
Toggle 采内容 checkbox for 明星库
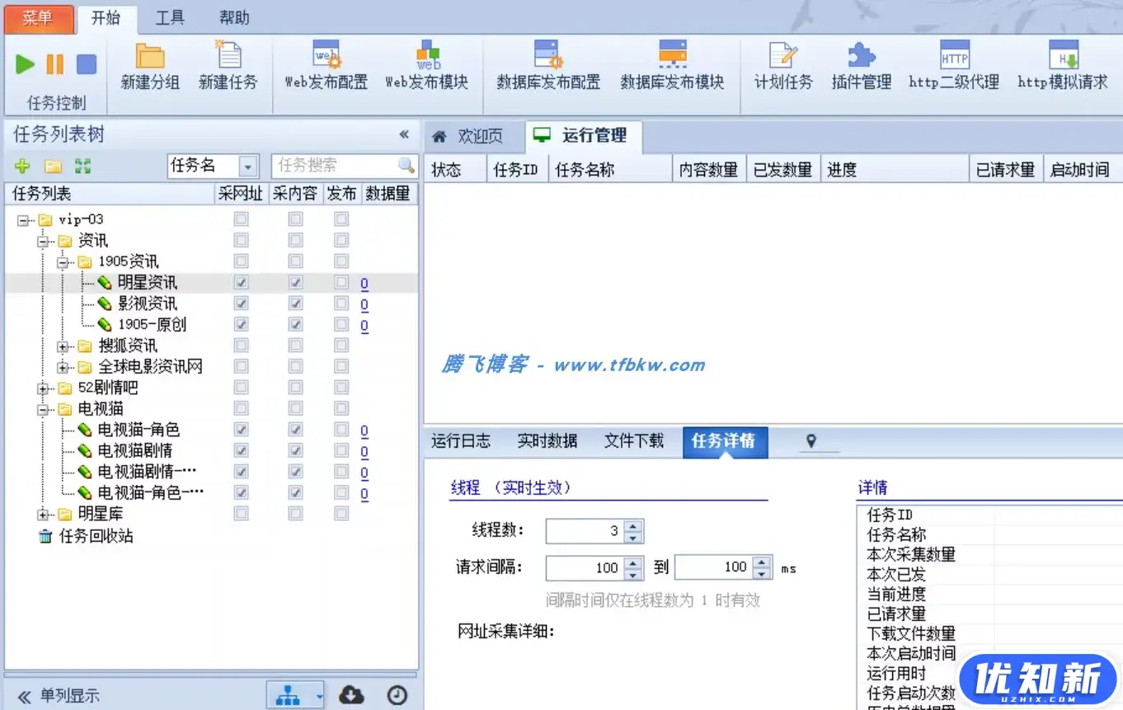(295, 514)
